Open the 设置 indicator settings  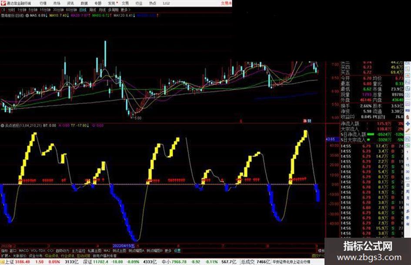(x=177, y=251)
